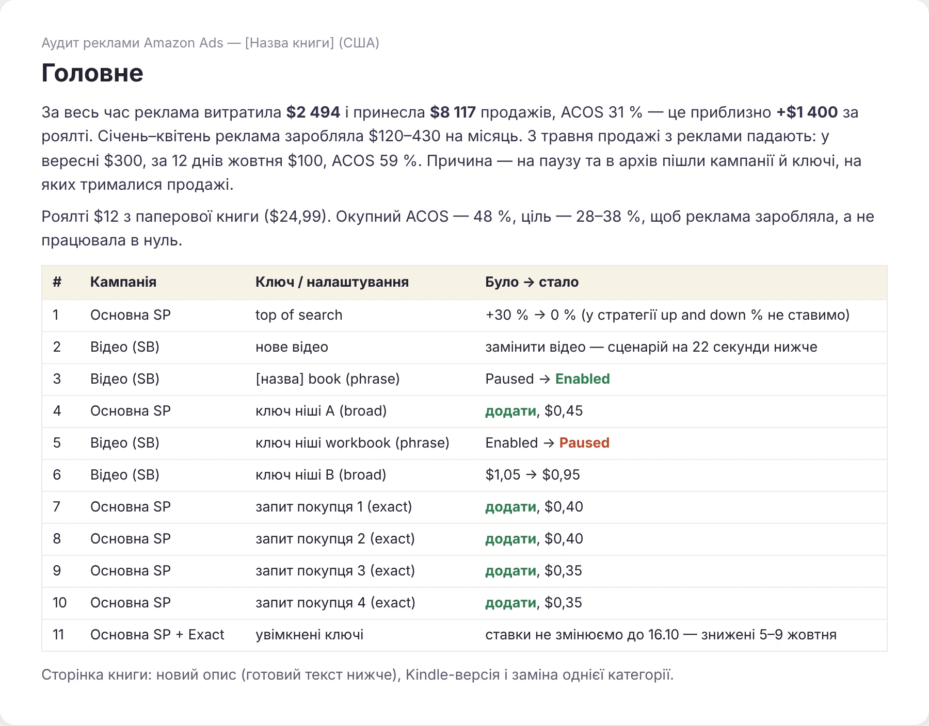Image resolution: width=929 pixels, height=726 pixels.
Task: Click row number "11" in the table
Action: (x=58, y=635)
